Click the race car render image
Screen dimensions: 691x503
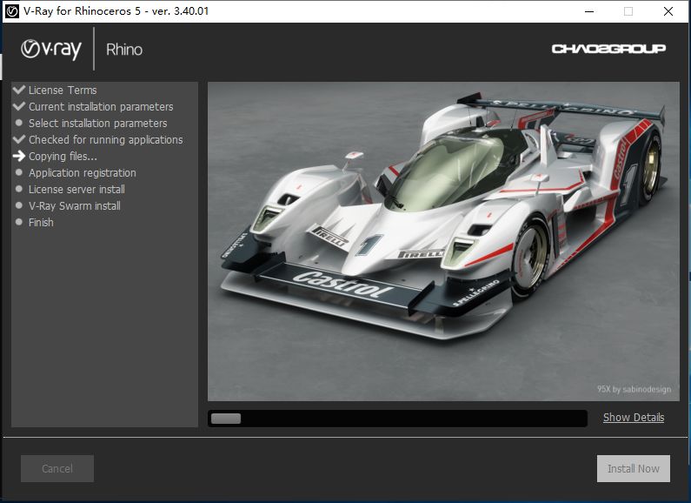443,241
